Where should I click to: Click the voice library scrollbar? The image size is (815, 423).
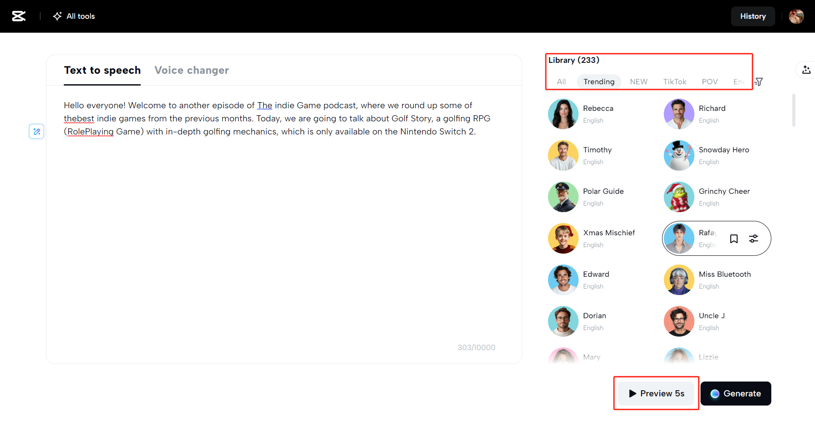pyautogui.click(x=794, y=110)
